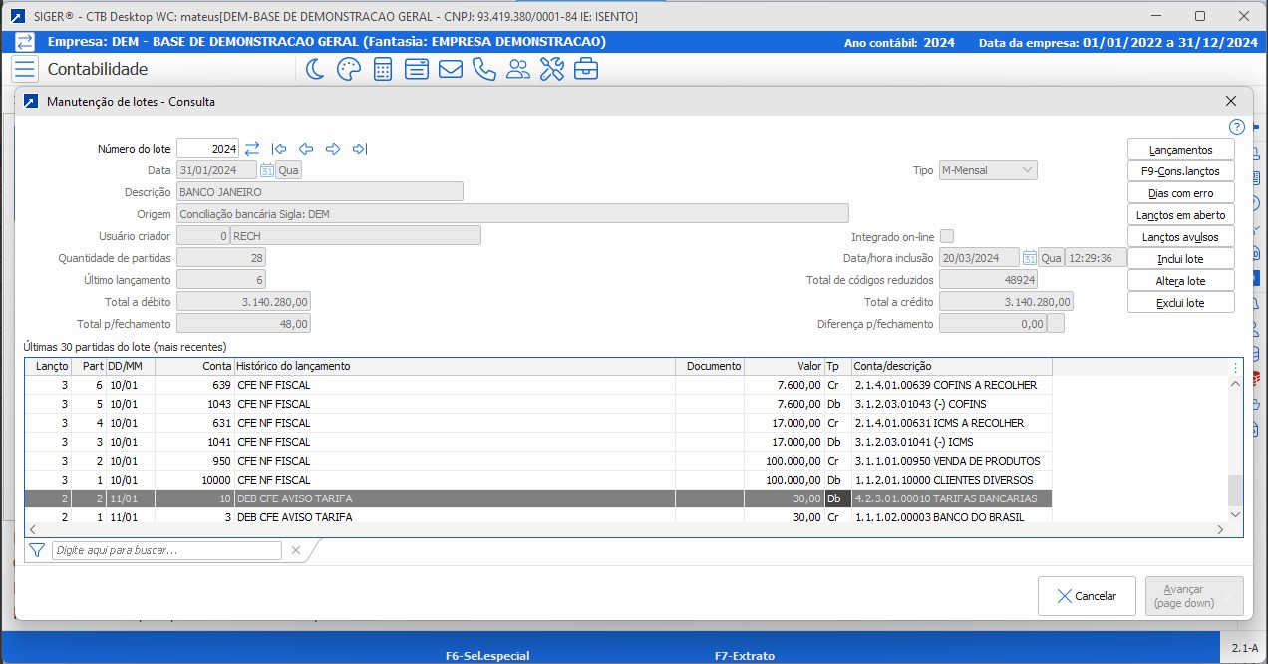The image size is (1268, 664).
Task: Jump to the last lote record
Action: (x=360, y=149)
